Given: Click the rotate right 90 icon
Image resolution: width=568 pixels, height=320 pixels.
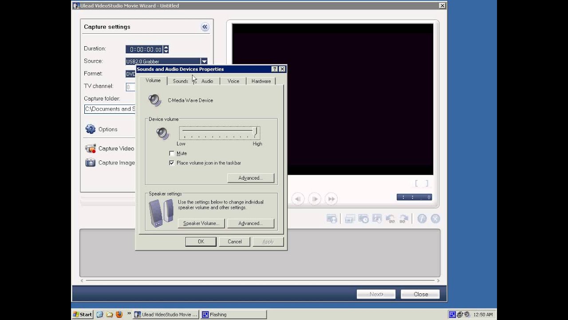Looking at the screenshot, I should [404, 219].
